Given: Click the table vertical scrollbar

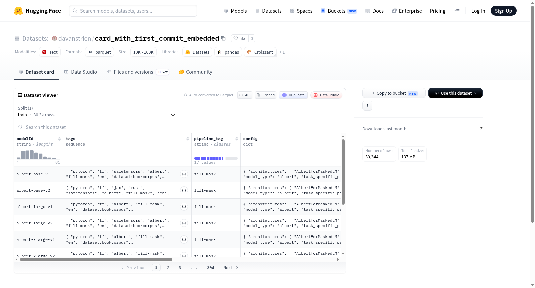Looking at the screenshot, I should pyautogui.click(x=343, y=172).
